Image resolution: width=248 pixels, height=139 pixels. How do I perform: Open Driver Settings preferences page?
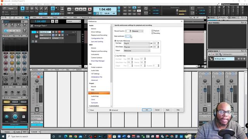pos(96,32)
